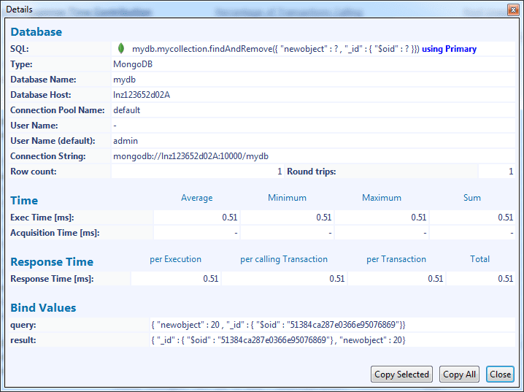Close the Details dialog with the X
Viewport: 524px width, 392px height.
coord(513,9)
